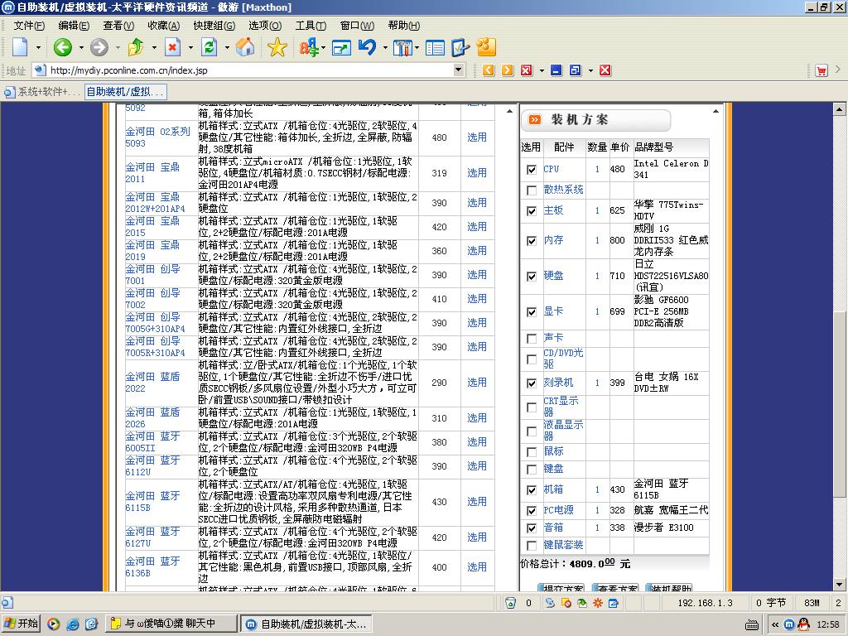
Task: Expand the Back button history dropdown
Action: point(80,48)
